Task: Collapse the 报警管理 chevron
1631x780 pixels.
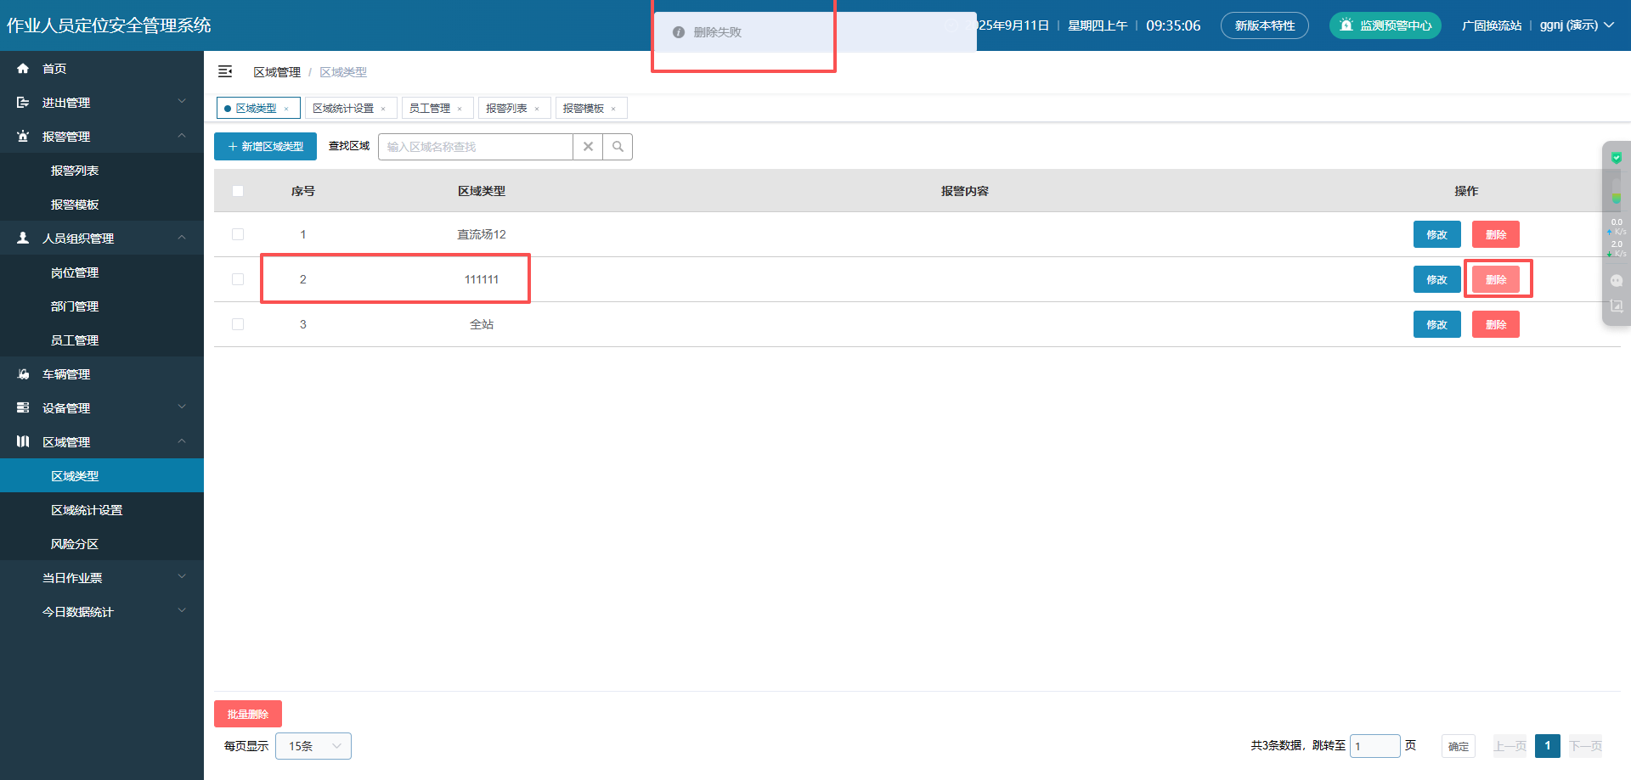Action: point(182,136)
